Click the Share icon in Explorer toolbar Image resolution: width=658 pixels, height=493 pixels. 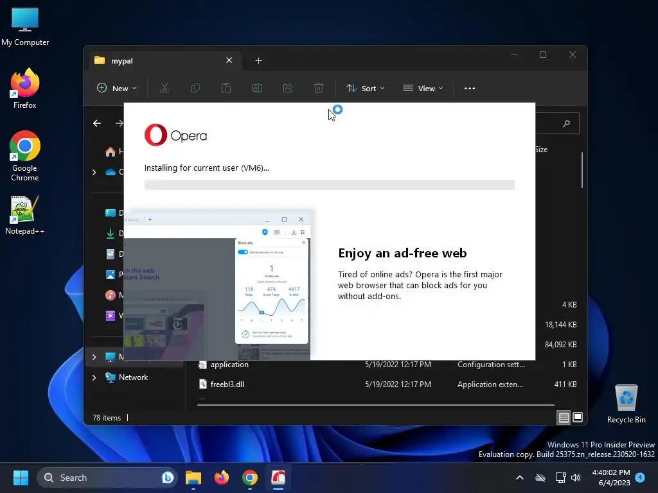(x=288, y=88)
